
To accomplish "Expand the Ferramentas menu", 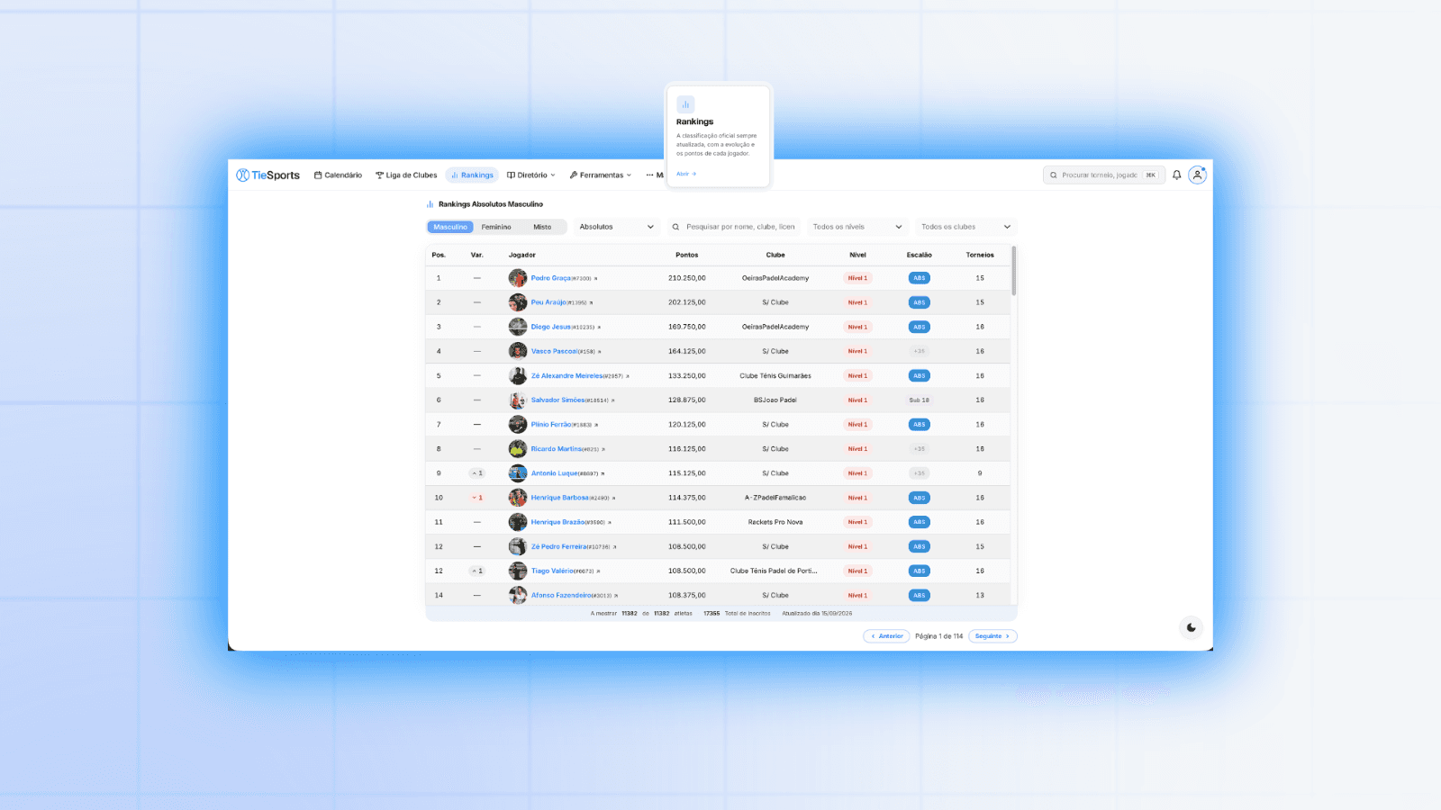I will pyautogui.click(x=601, y=175).
